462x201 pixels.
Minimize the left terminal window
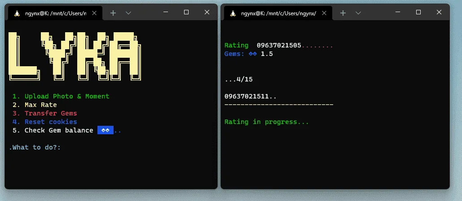[166, 12]
